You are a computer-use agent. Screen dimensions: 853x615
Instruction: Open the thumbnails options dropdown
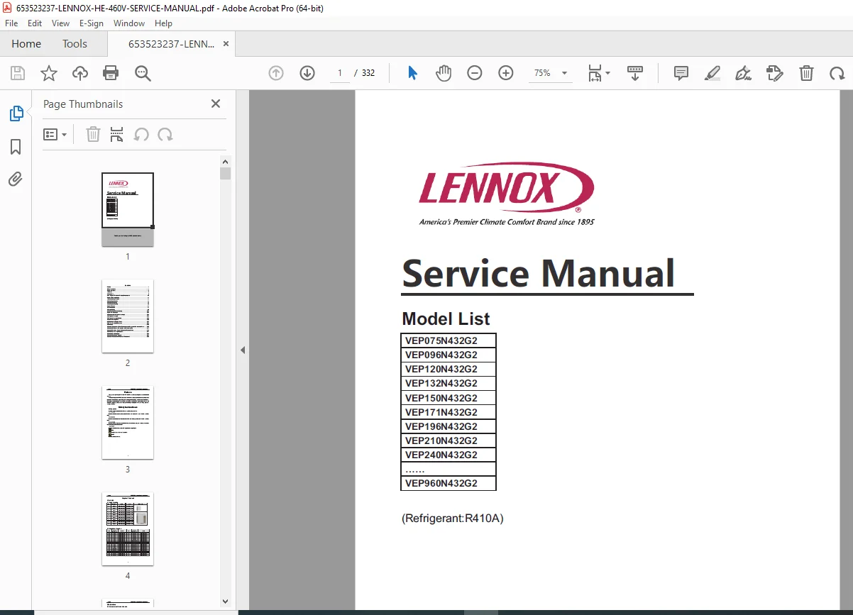[x=55, y=134]
